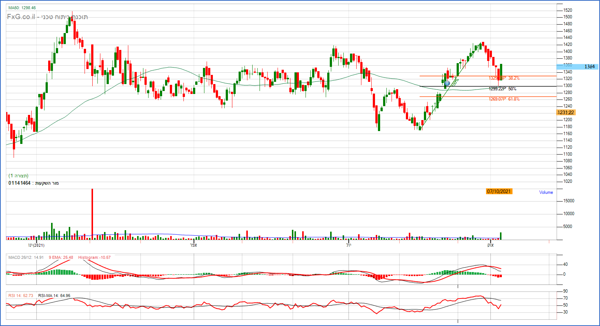Click the blue circle Fibonacci anchor marker
This screenshot has height=326, width=600.
pos(447,83)
